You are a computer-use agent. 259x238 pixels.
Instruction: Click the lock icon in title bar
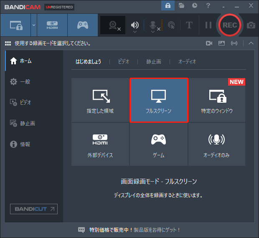168,5
